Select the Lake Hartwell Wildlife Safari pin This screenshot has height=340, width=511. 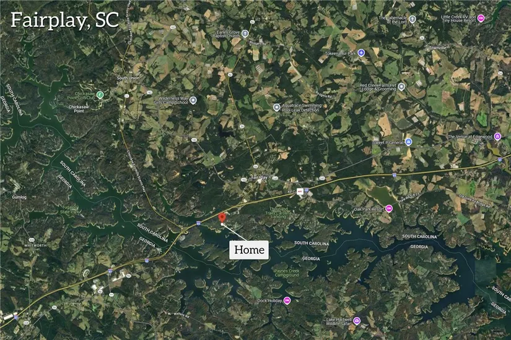[357, 321]
